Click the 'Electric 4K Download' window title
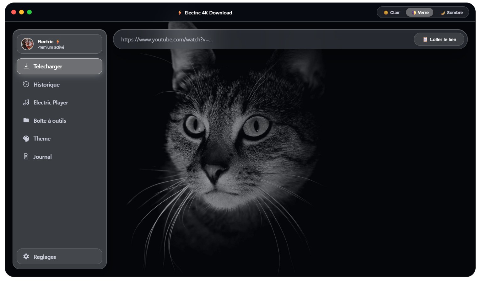Image resolution: width=481 pixels, height=283 pixels. point(208,13)
